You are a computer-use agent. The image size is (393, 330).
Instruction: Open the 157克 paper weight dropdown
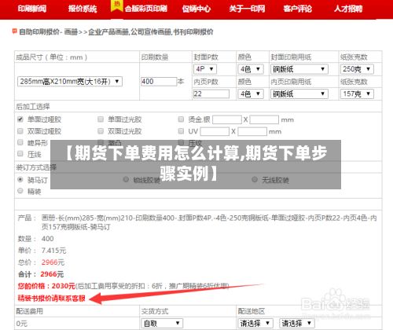point(357,93)
